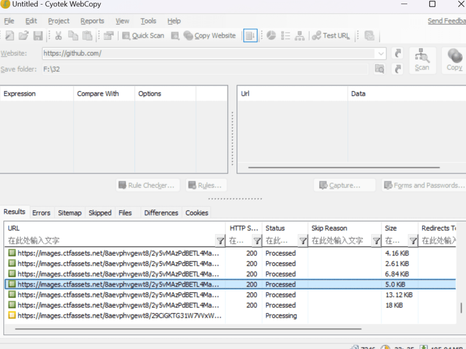Click the Open project folder icon

click(x=24, y=35)
